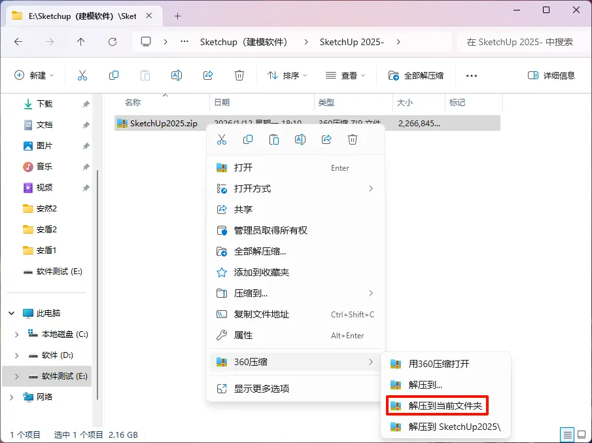592x443 pixels.
Task: Expand 本地磁盘 (C:) in the tree
Action: pyautogui.click(x=16, y=334)
